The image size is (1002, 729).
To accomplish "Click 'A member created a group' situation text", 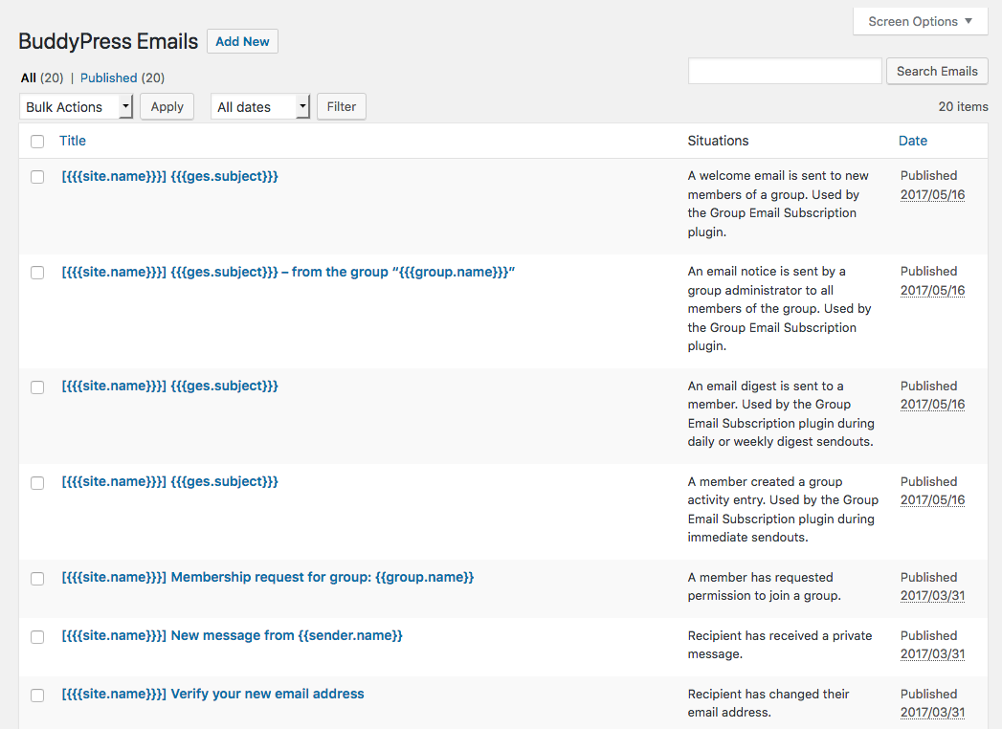I will (x=783, y=509).
